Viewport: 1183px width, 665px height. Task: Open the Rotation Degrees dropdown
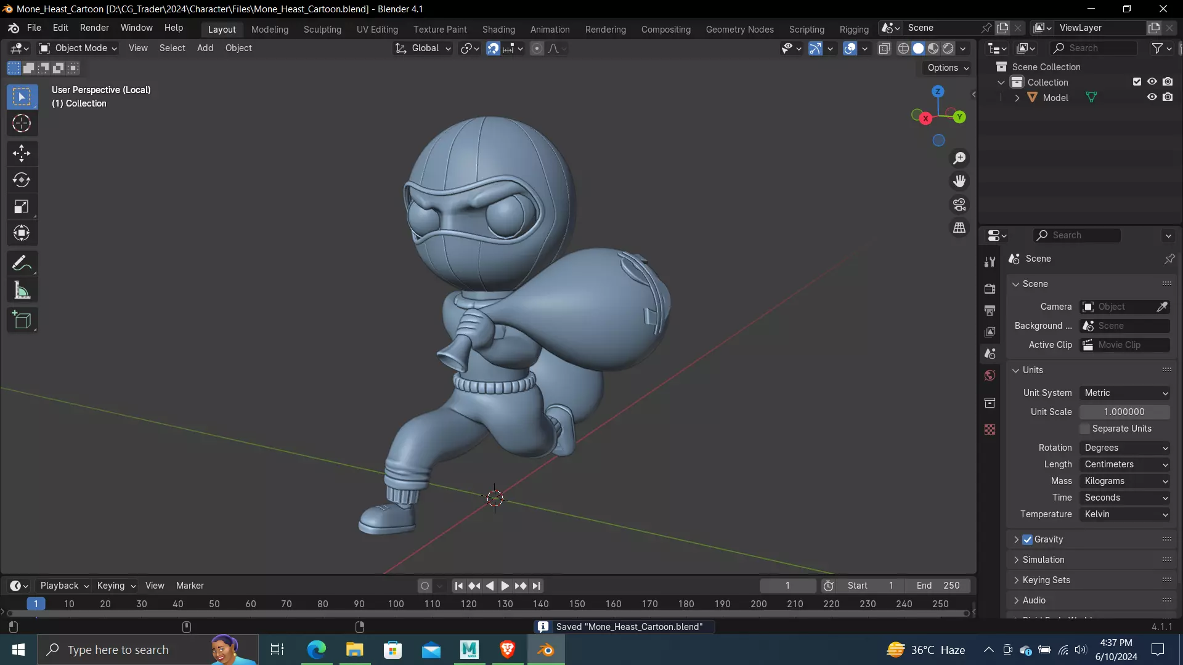point(1125,448)
